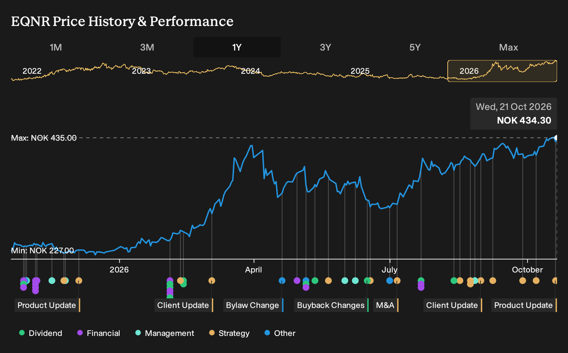Viewport: 568px width, 353px height.
Task: Click the green dot above the Buyback Changes label
Action: [367, 281]
